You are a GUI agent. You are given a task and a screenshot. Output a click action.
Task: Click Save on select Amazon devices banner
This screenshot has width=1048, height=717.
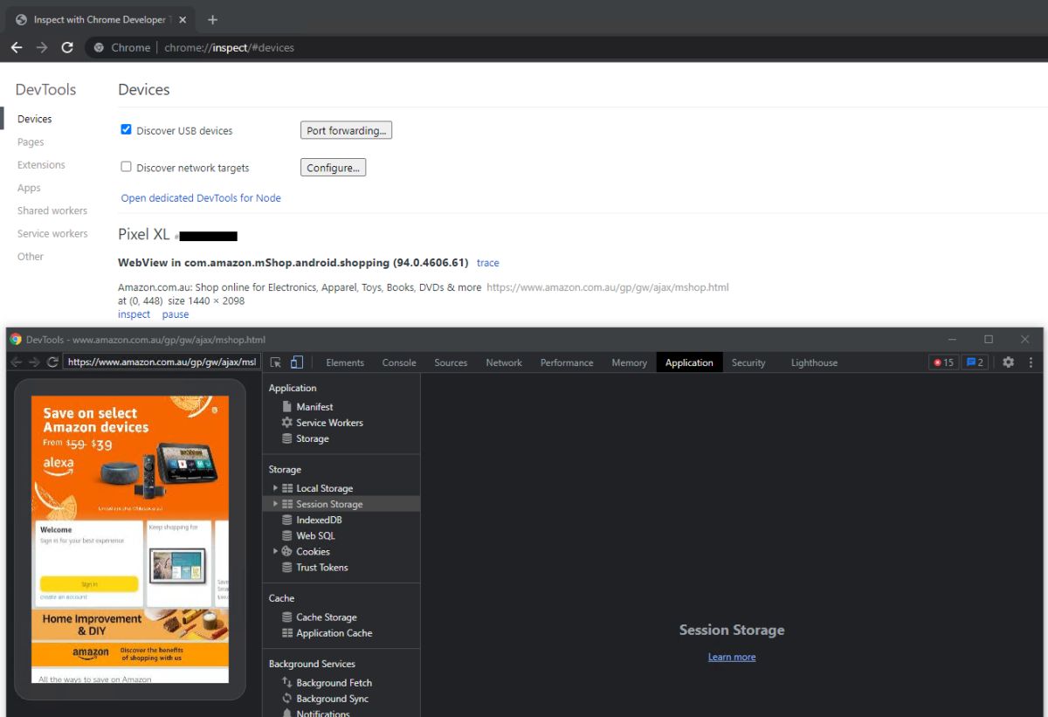(x=130, y=457)
